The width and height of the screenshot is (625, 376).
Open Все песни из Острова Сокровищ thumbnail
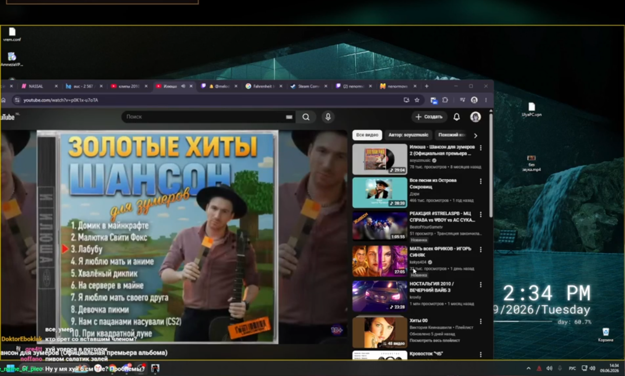[x=379, y=192]
